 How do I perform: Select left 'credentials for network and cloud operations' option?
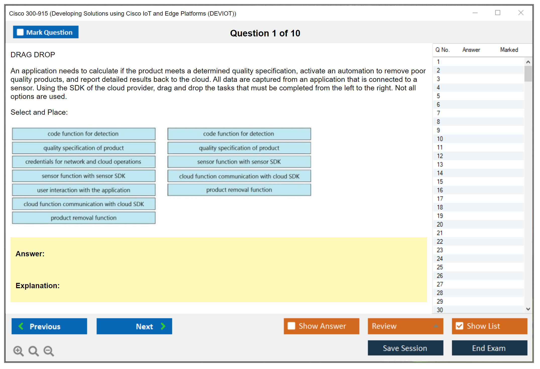coord(84,162)
